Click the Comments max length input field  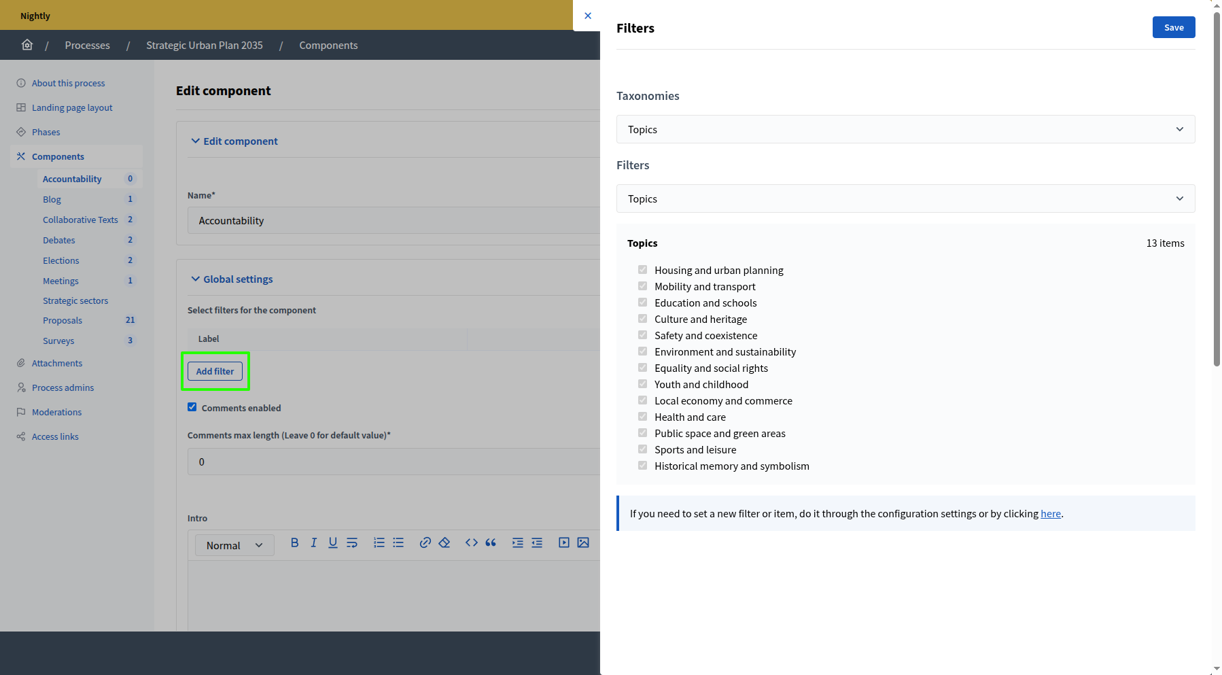click(x=393, y=462)
